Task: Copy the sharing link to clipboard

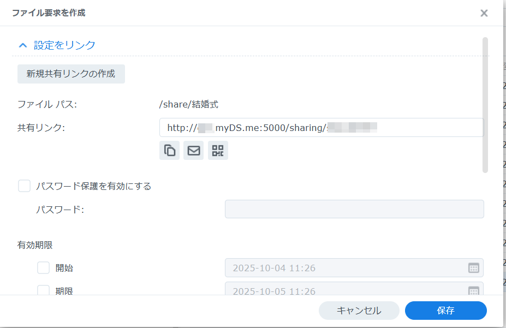Action: (x=169, y=150)
